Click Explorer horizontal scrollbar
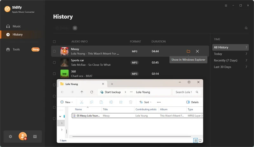Image resolution: width=254 pixels, height=147 pixels. click(x=131, y=137)
